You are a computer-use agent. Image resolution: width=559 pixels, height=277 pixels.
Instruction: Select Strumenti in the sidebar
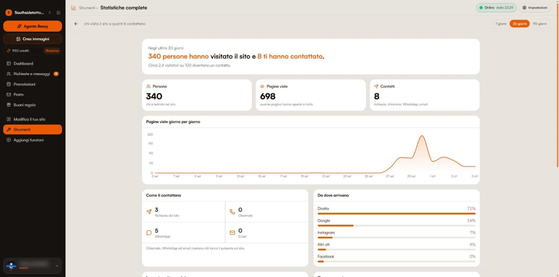point(32,129)
